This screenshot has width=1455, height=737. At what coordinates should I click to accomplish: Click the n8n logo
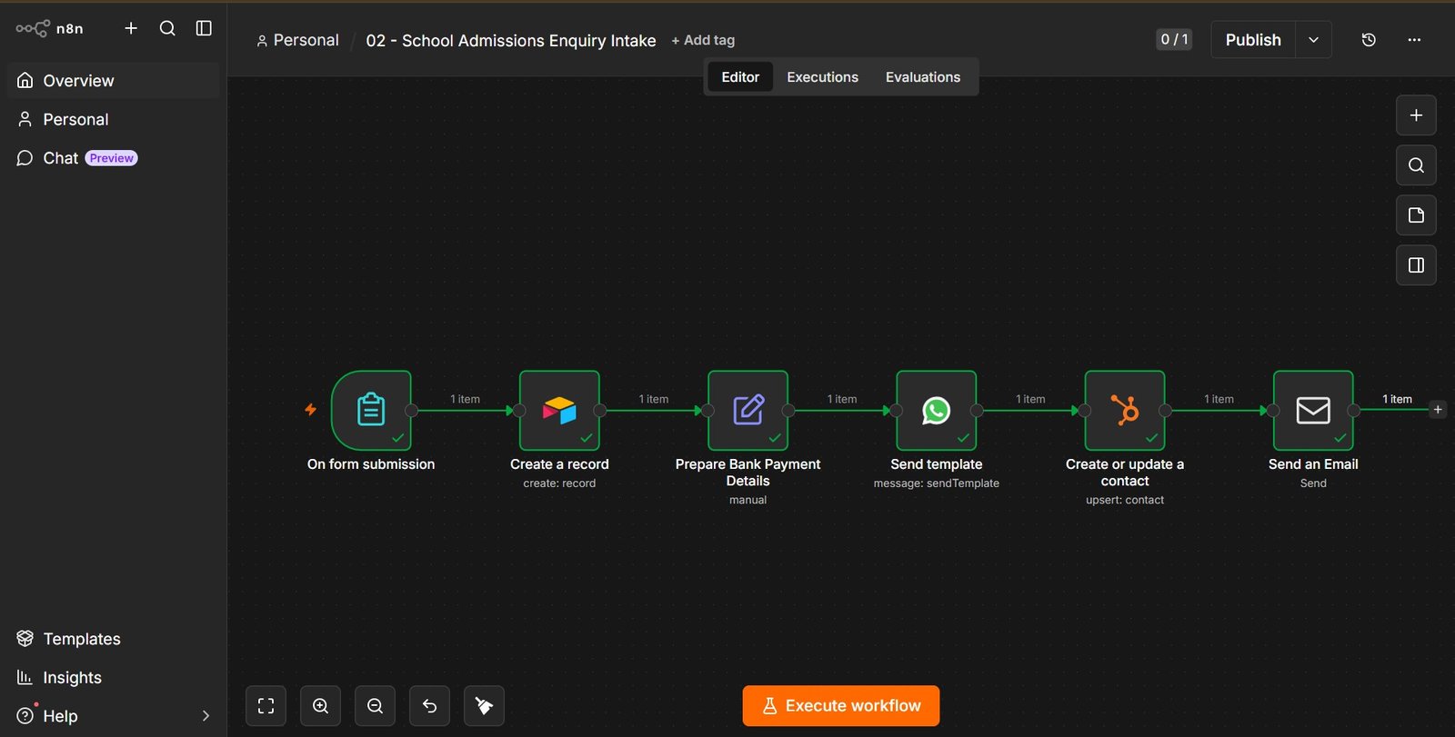49,29
